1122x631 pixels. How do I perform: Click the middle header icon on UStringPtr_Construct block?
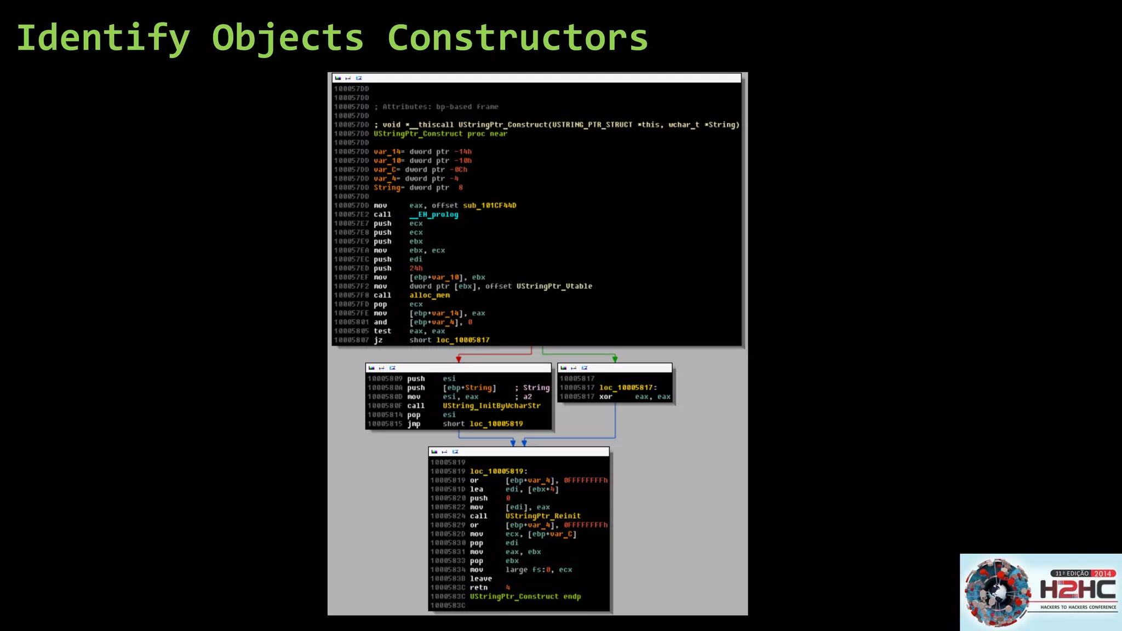(348, 78)
